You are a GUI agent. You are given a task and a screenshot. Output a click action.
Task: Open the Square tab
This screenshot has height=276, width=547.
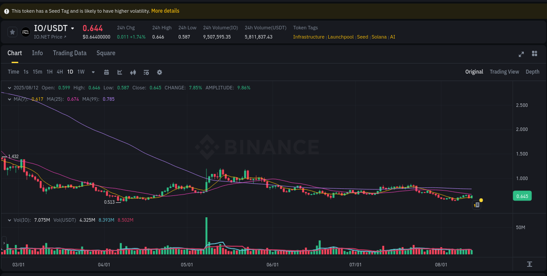click(x=105, y=53)
